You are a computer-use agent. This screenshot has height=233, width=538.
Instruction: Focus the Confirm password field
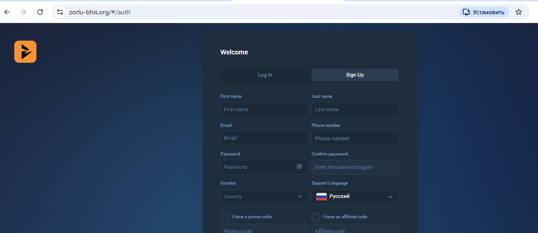pyautogui.click(x=355, y=167)
